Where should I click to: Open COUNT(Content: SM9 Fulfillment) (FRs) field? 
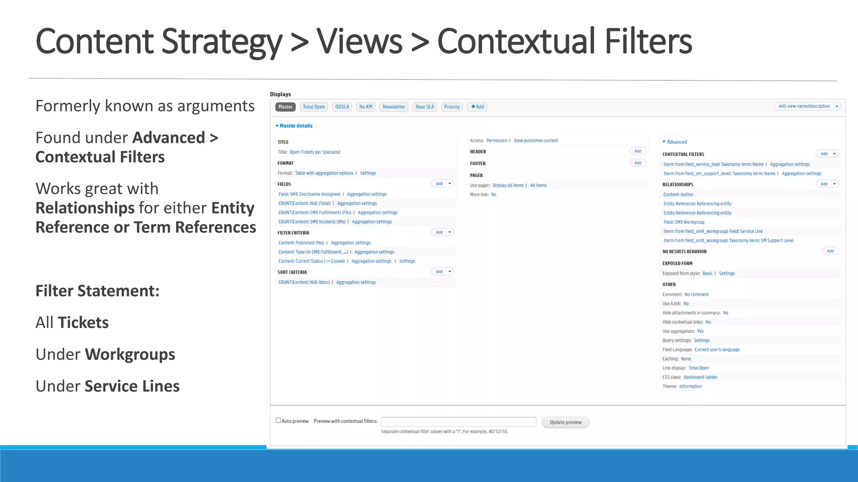[x=315, y=213]
